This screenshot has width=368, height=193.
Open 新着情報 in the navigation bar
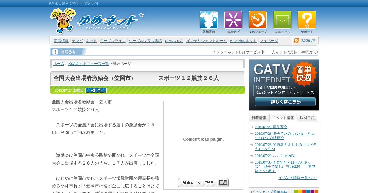click(x=61, y=41)
